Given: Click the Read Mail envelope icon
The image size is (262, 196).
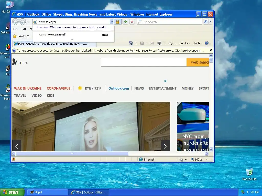Looking at the screenshot, I should [x=152, y=43].
